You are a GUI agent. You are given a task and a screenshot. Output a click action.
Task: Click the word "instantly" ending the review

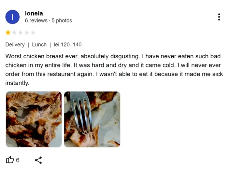click(x=17, y=83)
